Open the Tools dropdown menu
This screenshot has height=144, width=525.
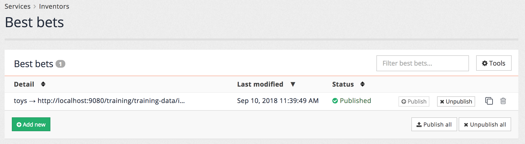494,63
